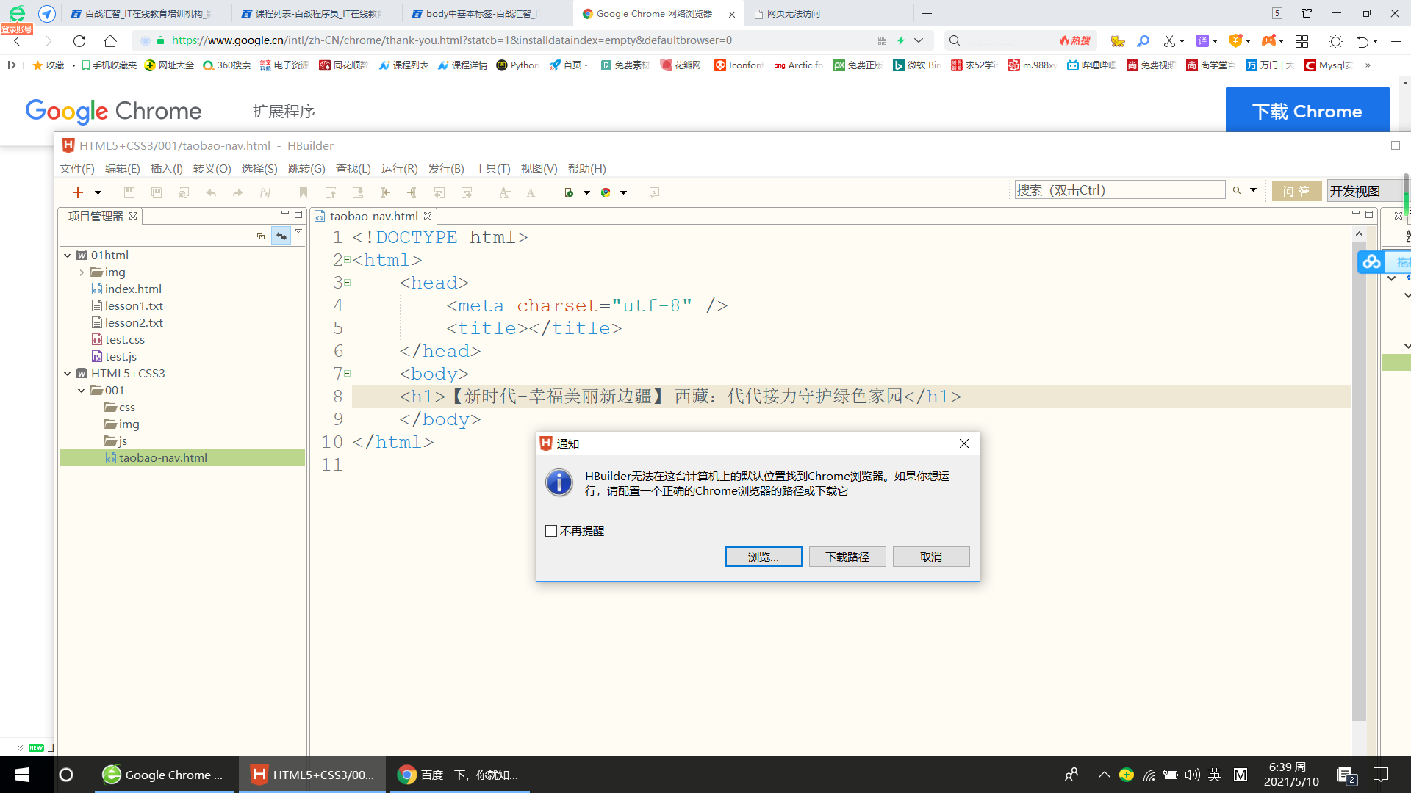Expand the img folder under 01html
Viewport: 1411px width, 793px height.
click(81, 272)
